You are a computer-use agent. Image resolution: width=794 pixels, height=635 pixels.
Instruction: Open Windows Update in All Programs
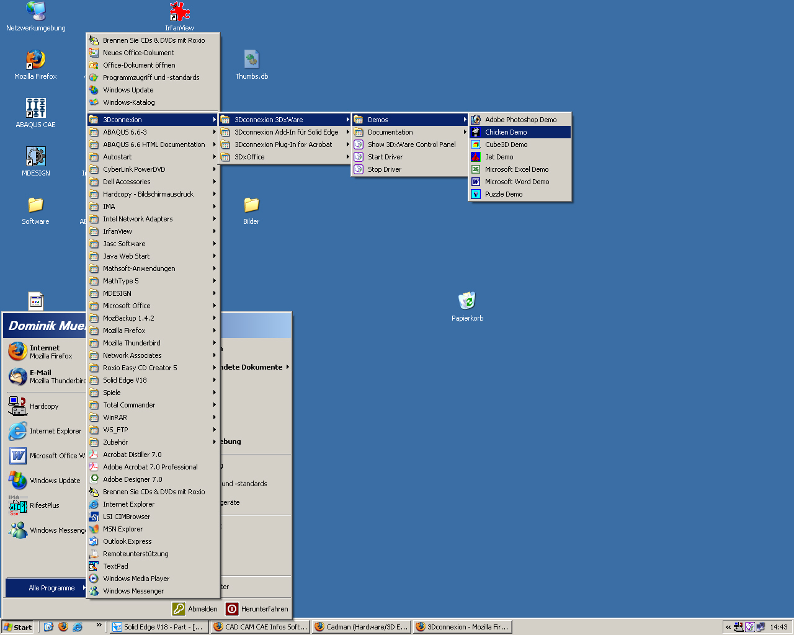point(153,90)
